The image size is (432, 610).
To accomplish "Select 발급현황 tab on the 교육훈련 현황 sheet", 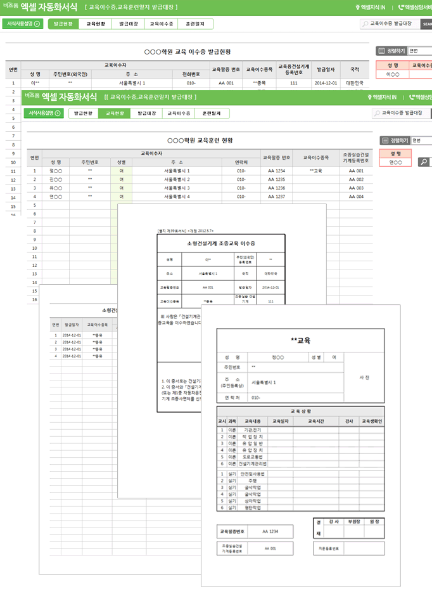I will point(83,114).
